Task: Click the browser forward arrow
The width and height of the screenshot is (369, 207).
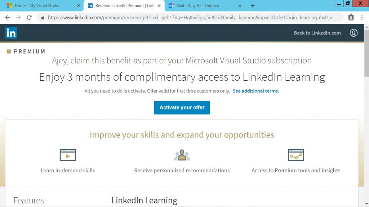Action: click(18, 17)
